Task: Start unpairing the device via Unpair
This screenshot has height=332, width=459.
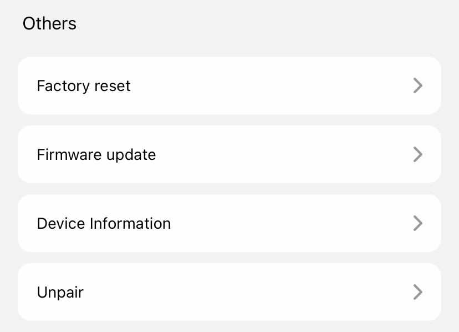Action: tap(229, 292)
